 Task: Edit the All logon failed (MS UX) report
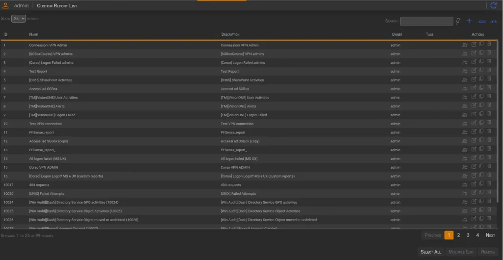coord(474,158)
